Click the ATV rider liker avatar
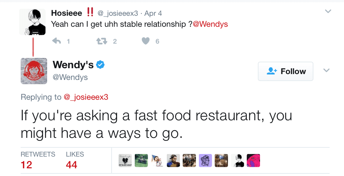Viewport: 344px width, 176px height. (141, 160)
